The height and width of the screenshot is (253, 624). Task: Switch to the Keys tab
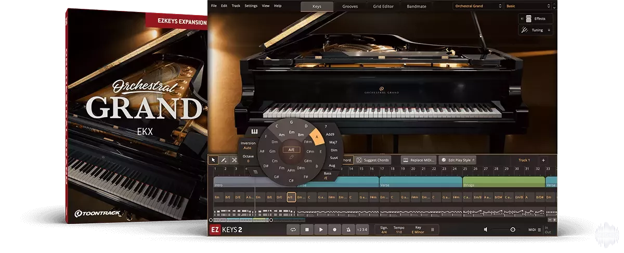point(317,6)
